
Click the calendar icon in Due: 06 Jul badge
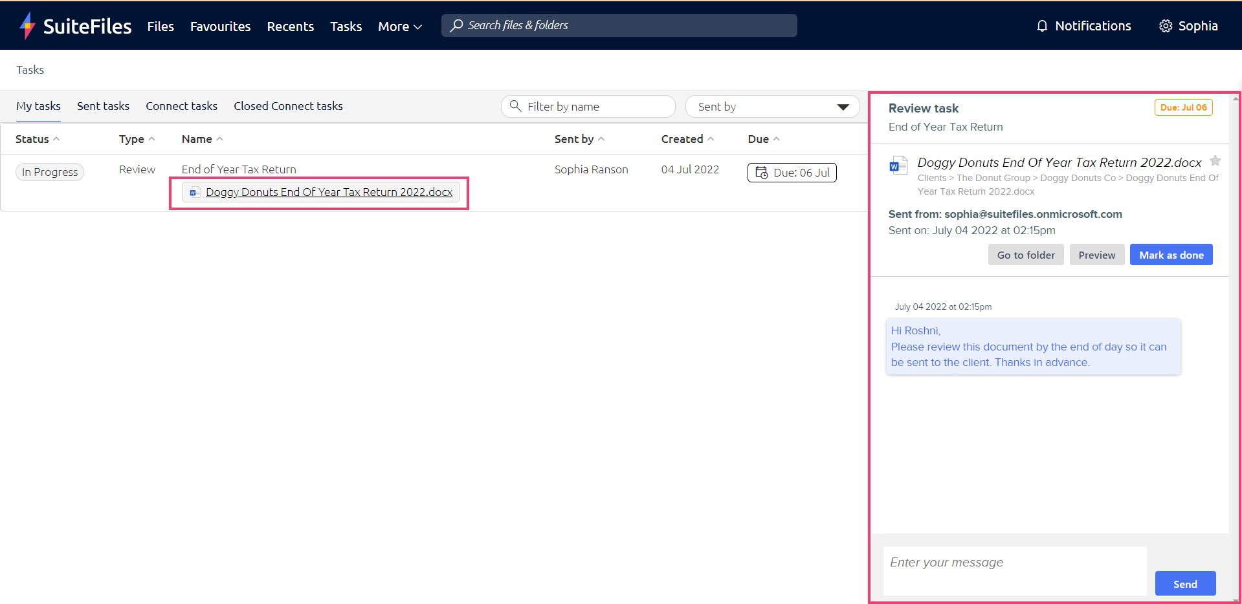pyautogui.click(x=761, y=173)
